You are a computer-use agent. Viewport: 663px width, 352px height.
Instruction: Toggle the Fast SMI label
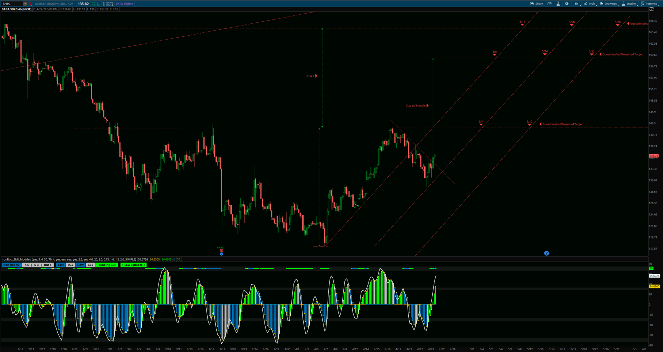(60, 265)
